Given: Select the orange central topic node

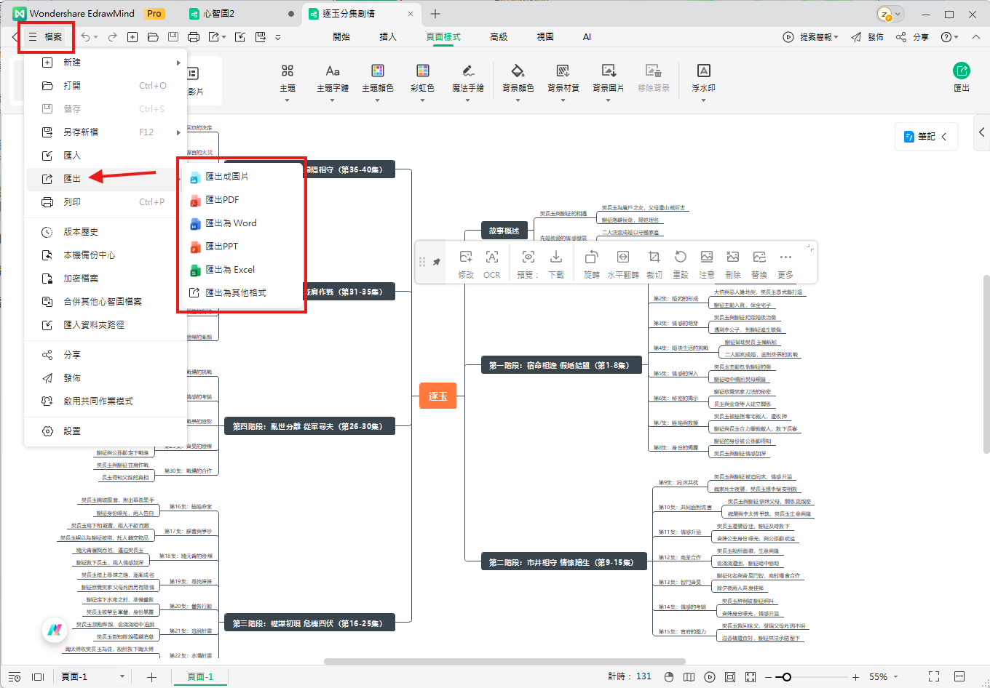Looking at the screenshot, I should pyautogui.click(x=437, y=396).
